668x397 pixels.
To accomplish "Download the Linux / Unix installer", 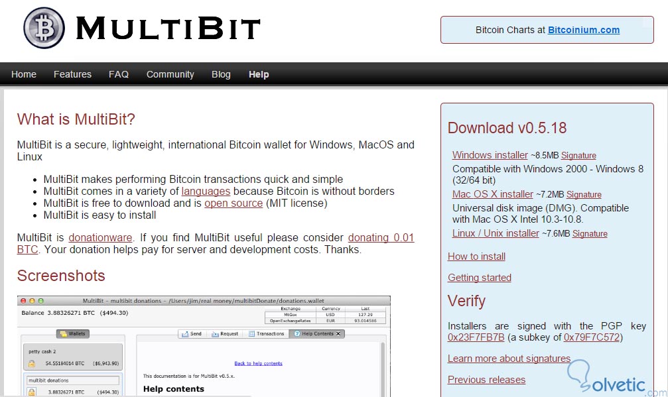I will (496, 233).
